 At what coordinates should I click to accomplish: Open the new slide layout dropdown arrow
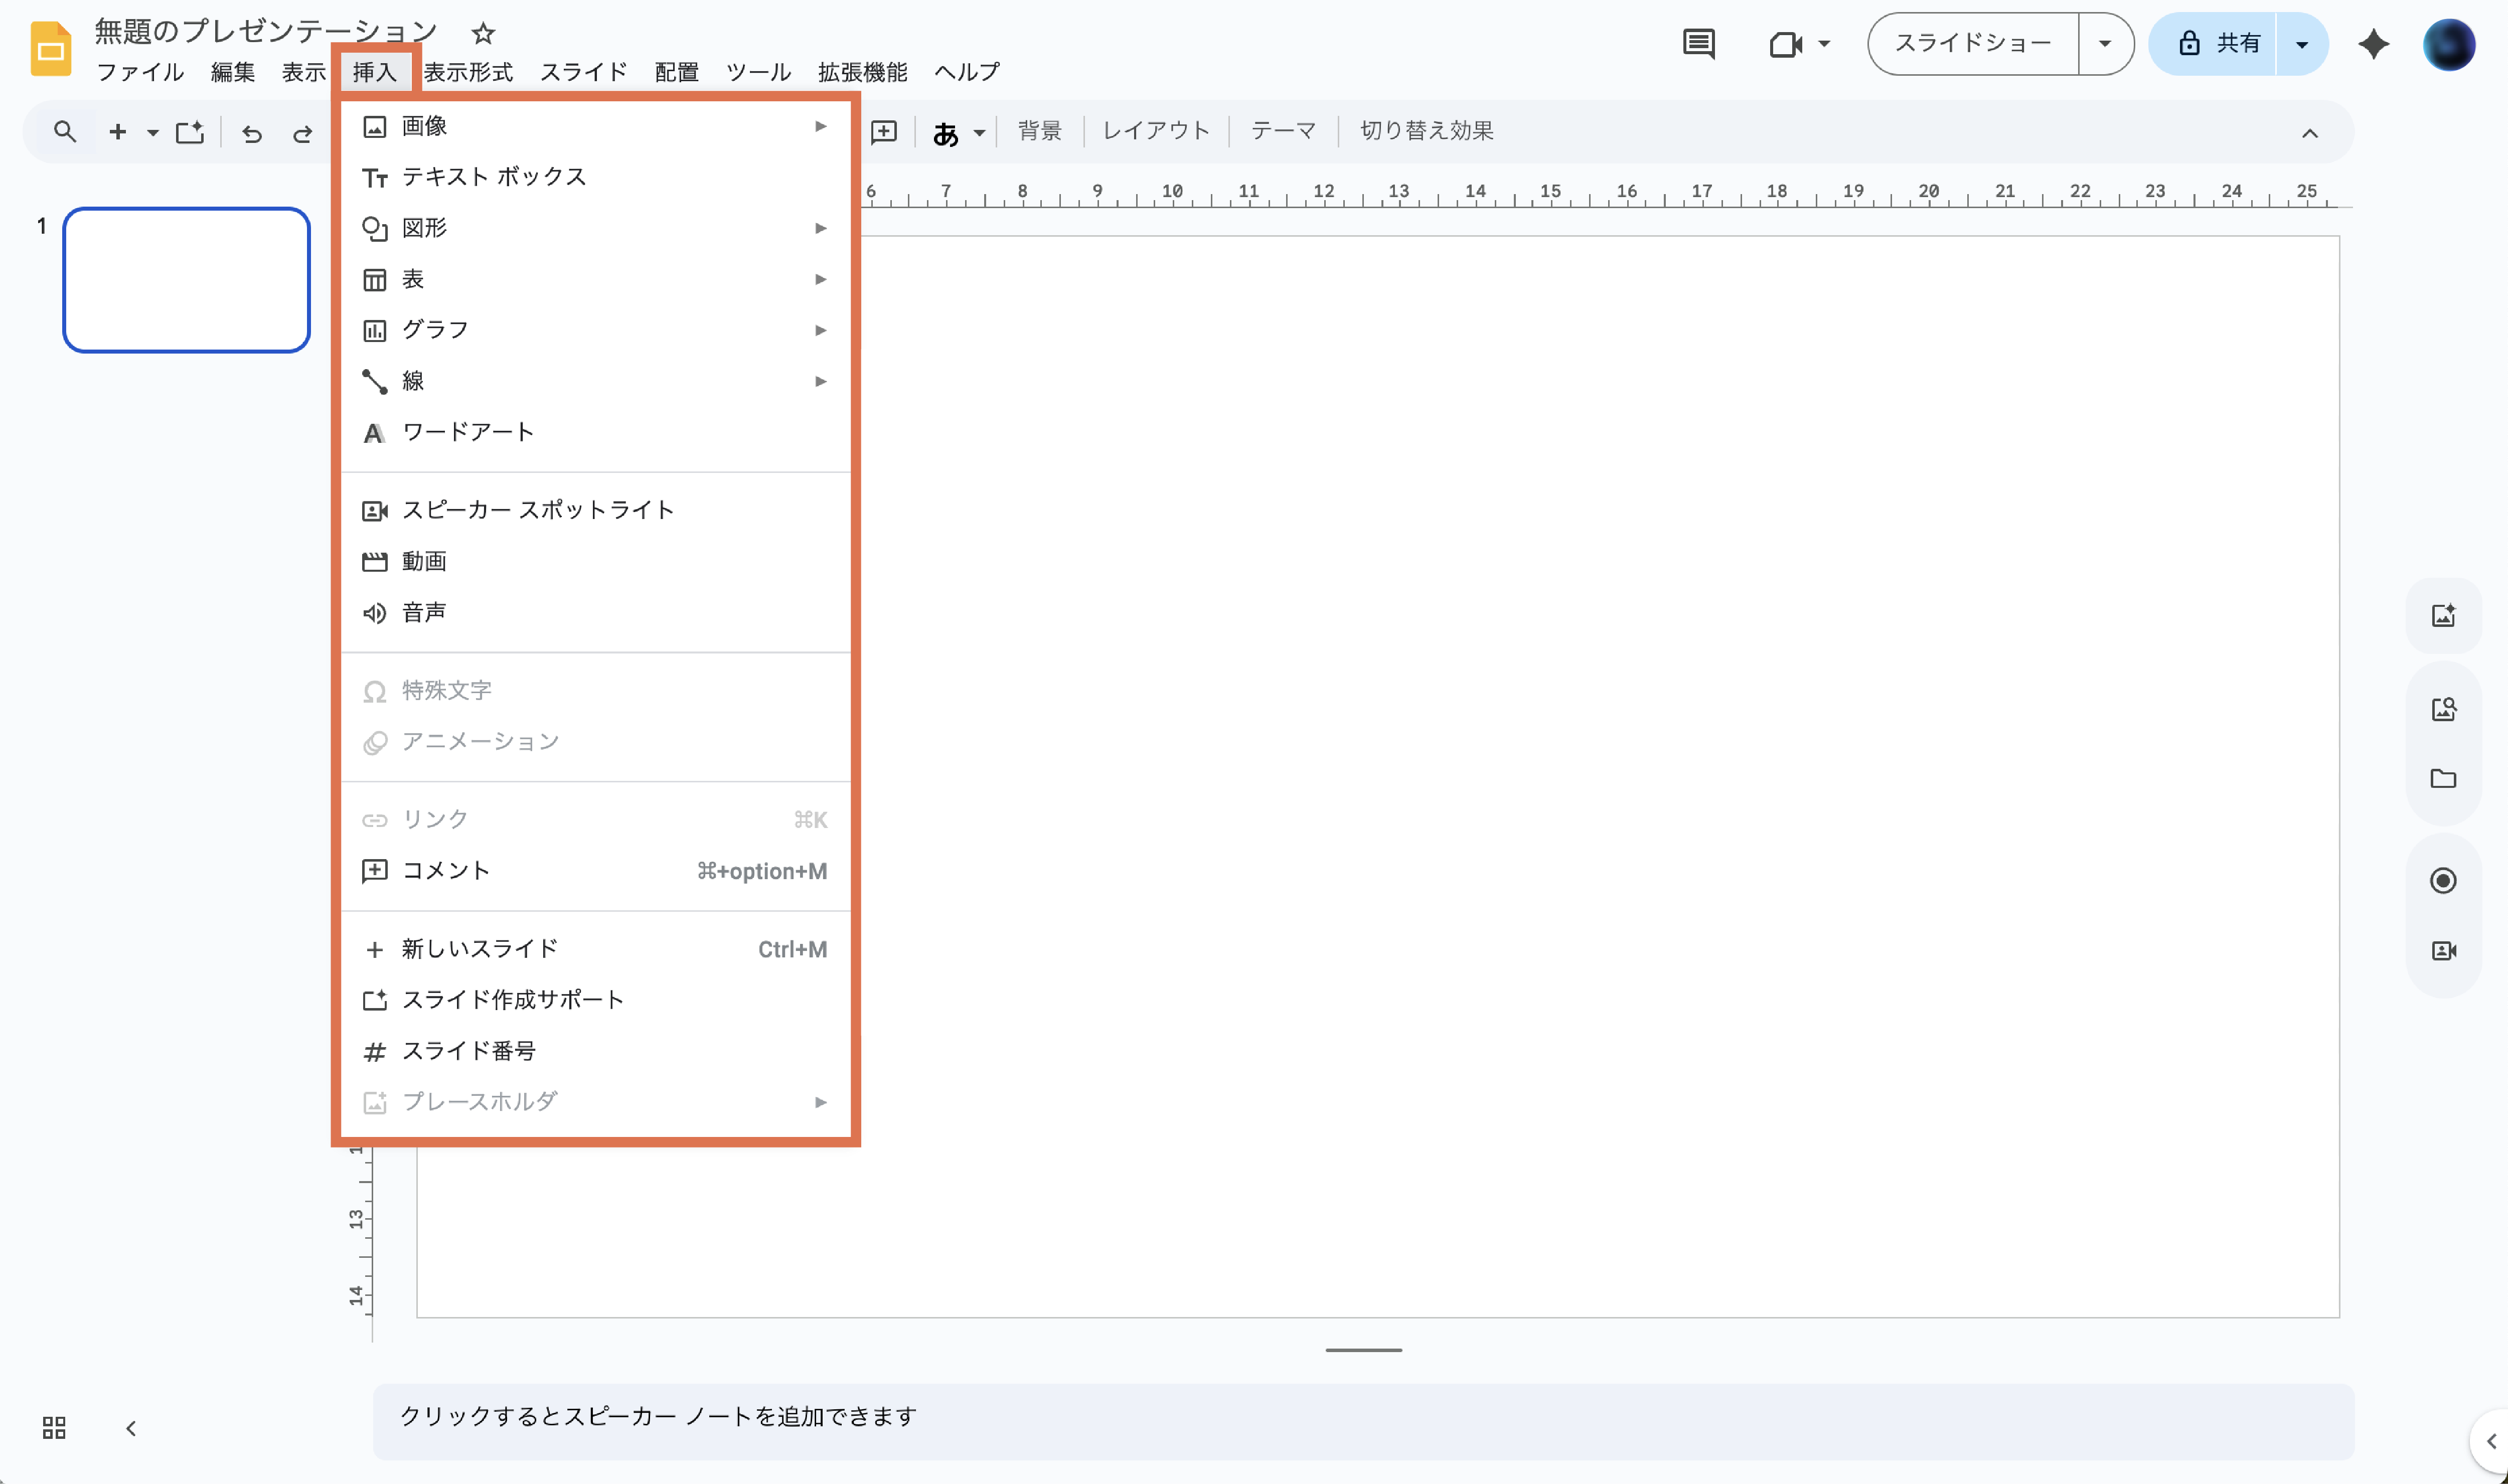point(153,132)
